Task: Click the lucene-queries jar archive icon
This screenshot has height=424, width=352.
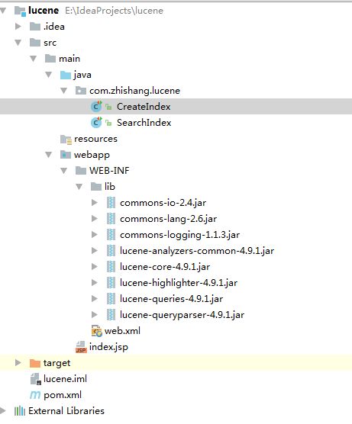Action: 111,299
